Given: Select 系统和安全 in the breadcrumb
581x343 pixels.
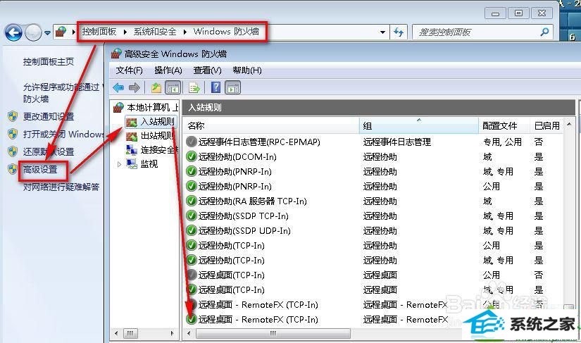Looking at the screenshot, I should coord(155,32).
